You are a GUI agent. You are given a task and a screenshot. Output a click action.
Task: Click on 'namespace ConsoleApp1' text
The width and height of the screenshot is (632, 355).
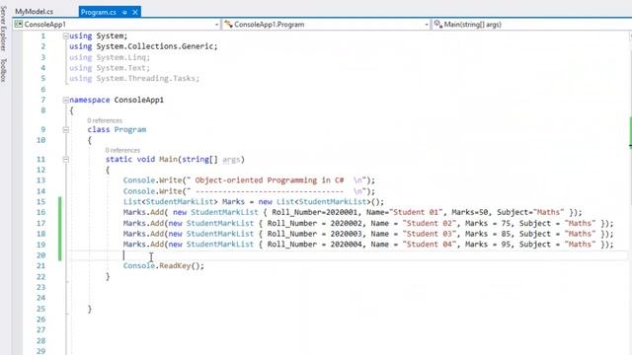(117, 100)
